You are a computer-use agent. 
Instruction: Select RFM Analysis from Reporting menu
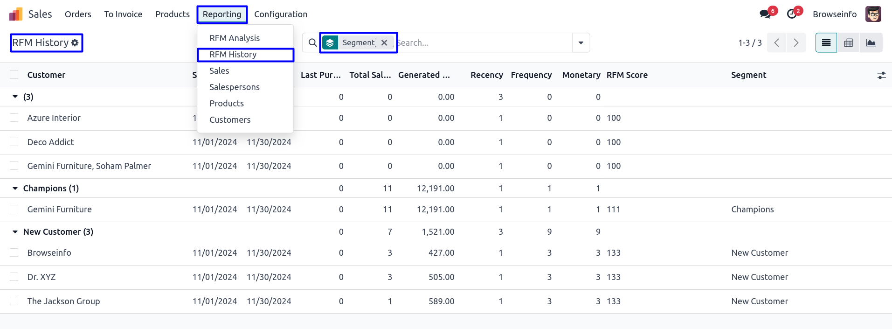235,38
